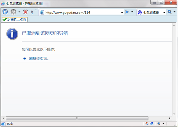Click the horizontal scrollbar thumb

(77, 118)
